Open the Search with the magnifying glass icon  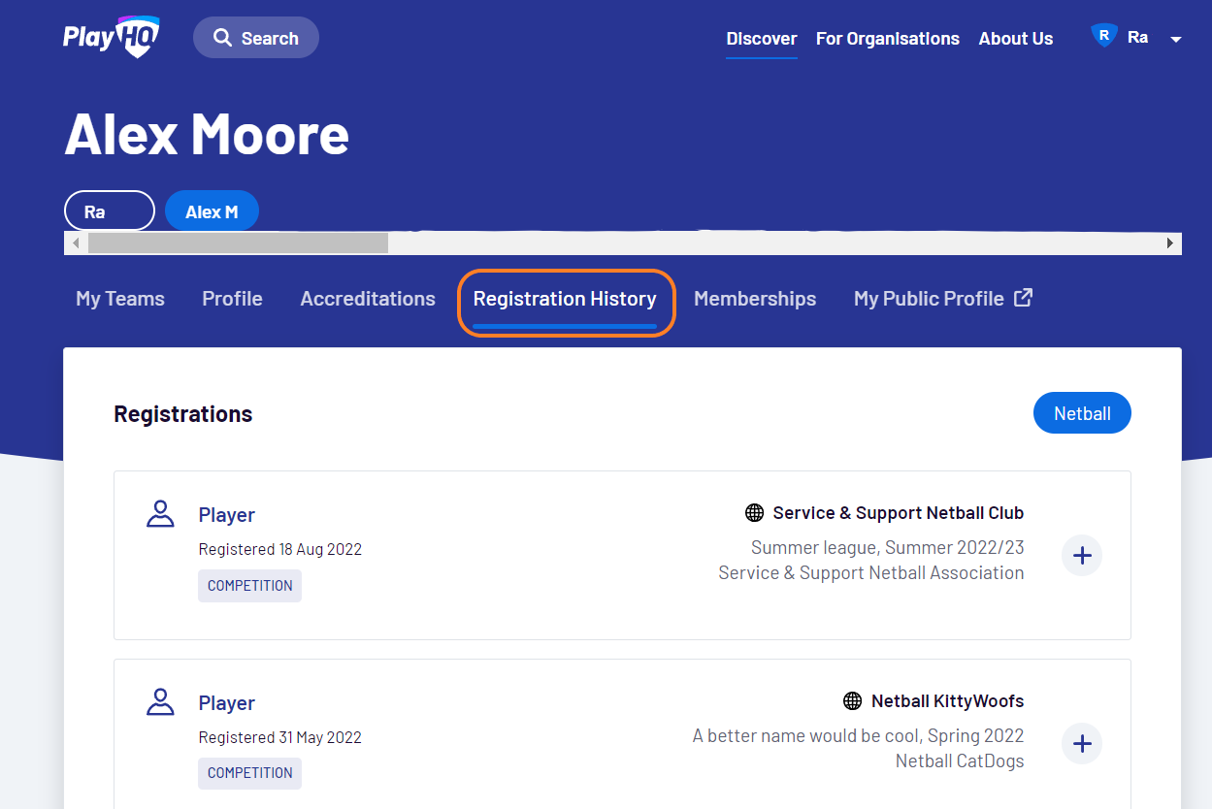point(225,37)
